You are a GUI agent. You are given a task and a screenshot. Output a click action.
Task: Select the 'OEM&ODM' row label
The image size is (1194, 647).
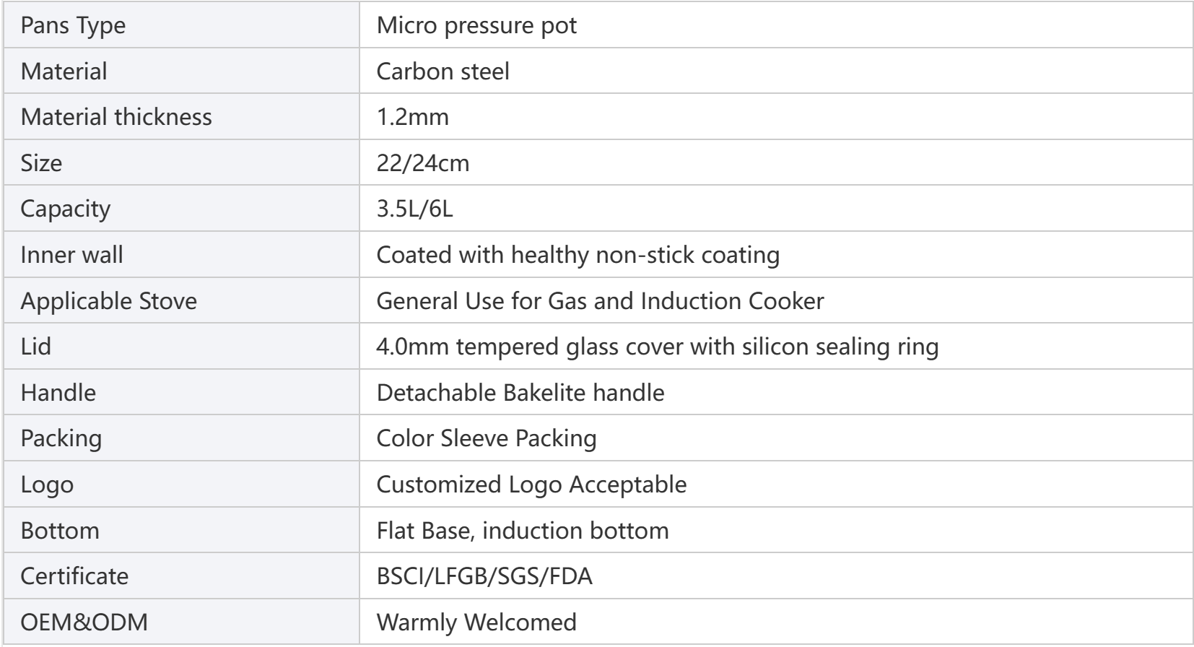[x=84, y=622]
